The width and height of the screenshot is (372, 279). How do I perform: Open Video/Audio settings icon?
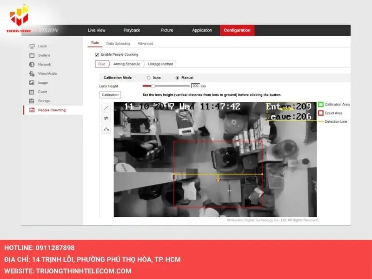point(32,73)
